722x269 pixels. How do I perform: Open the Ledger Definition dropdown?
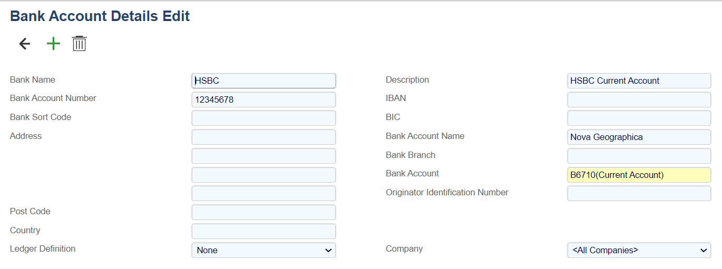[264, 250]
